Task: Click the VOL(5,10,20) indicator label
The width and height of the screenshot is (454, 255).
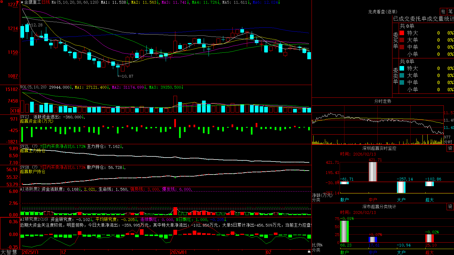Action: pyautogui.click(x=33, y=87)
